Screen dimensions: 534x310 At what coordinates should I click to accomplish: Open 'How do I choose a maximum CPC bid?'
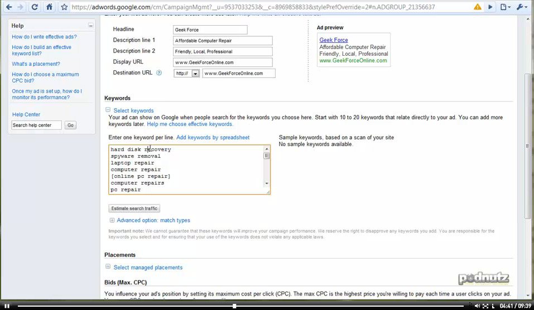(45, 77)
